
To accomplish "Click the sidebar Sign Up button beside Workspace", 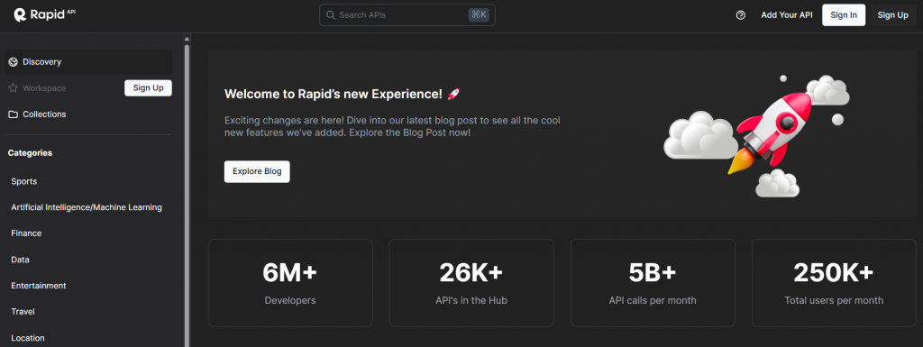I will (149, 88).
